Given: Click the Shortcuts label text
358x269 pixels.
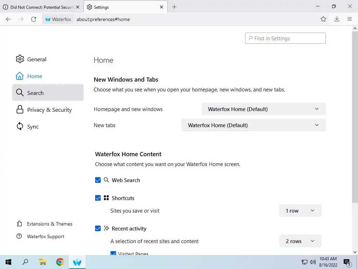Looking at the screenshot, I should [x=123, y=198].
